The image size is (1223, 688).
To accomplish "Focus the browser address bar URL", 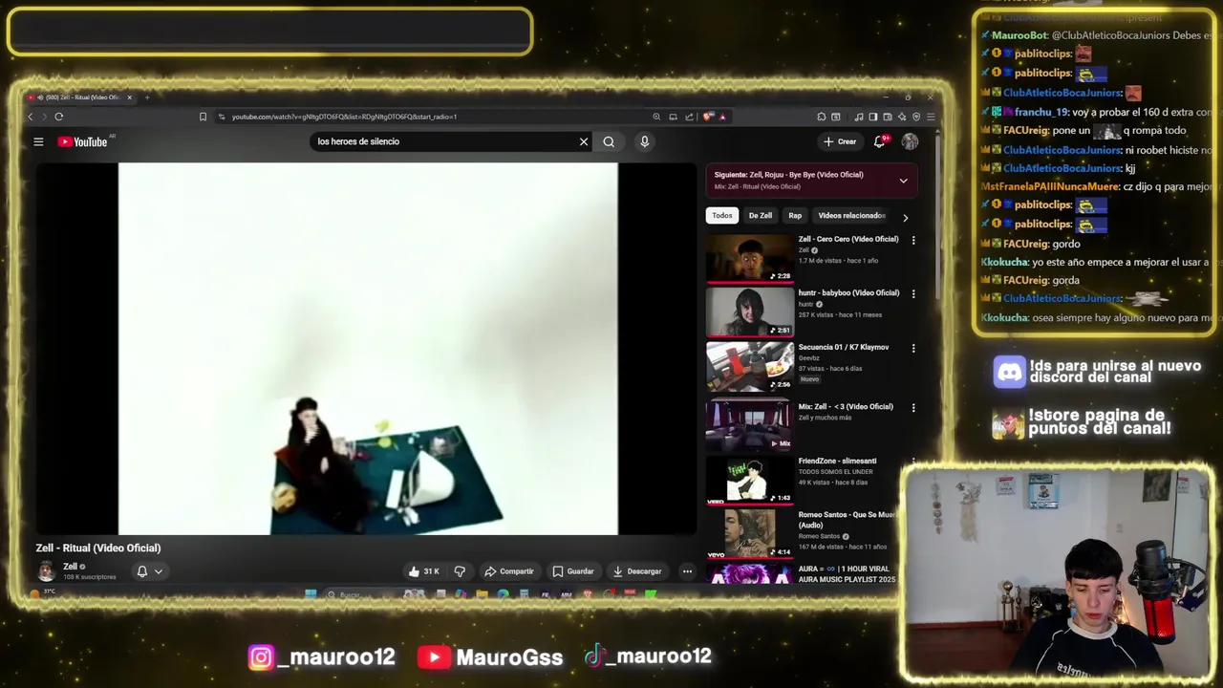I will (344, 117).
